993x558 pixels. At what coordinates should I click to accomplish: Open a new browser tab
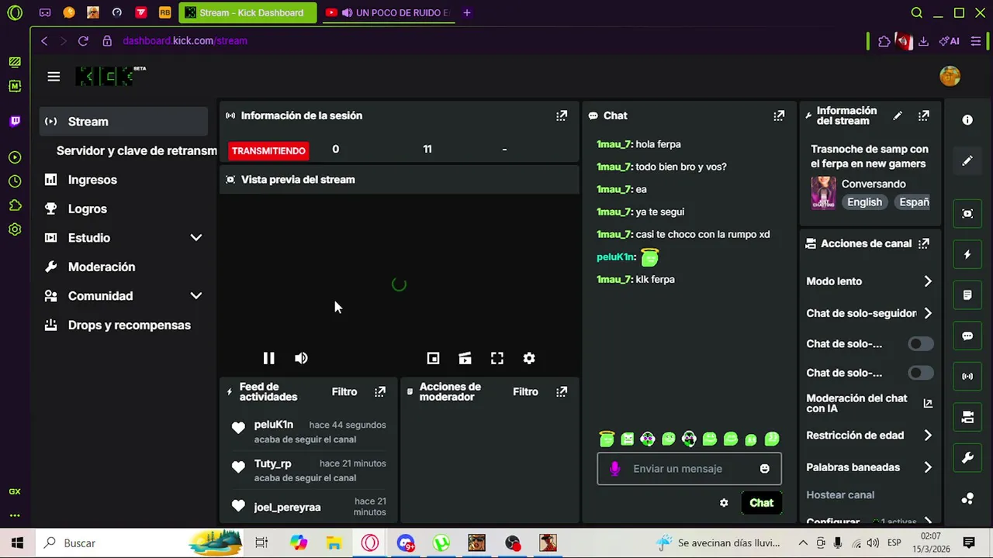pyautogui.click(x=466, y=12)
